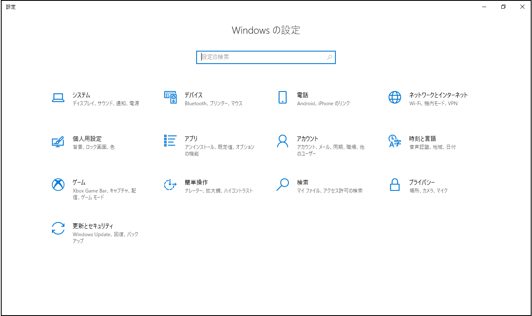Click the 更新とセキュリティ title text
532x316 pixels.
coord(93,226)
